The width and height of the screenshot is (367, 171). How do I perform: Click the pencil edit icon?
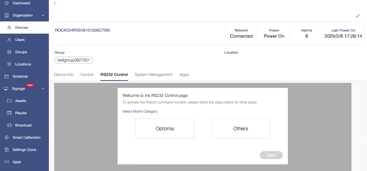pos(358,16)
